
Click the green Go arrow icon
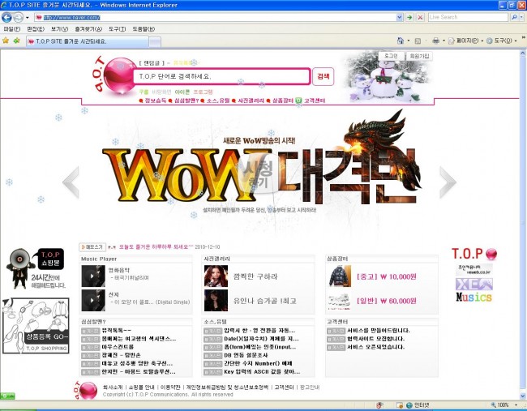409,17
